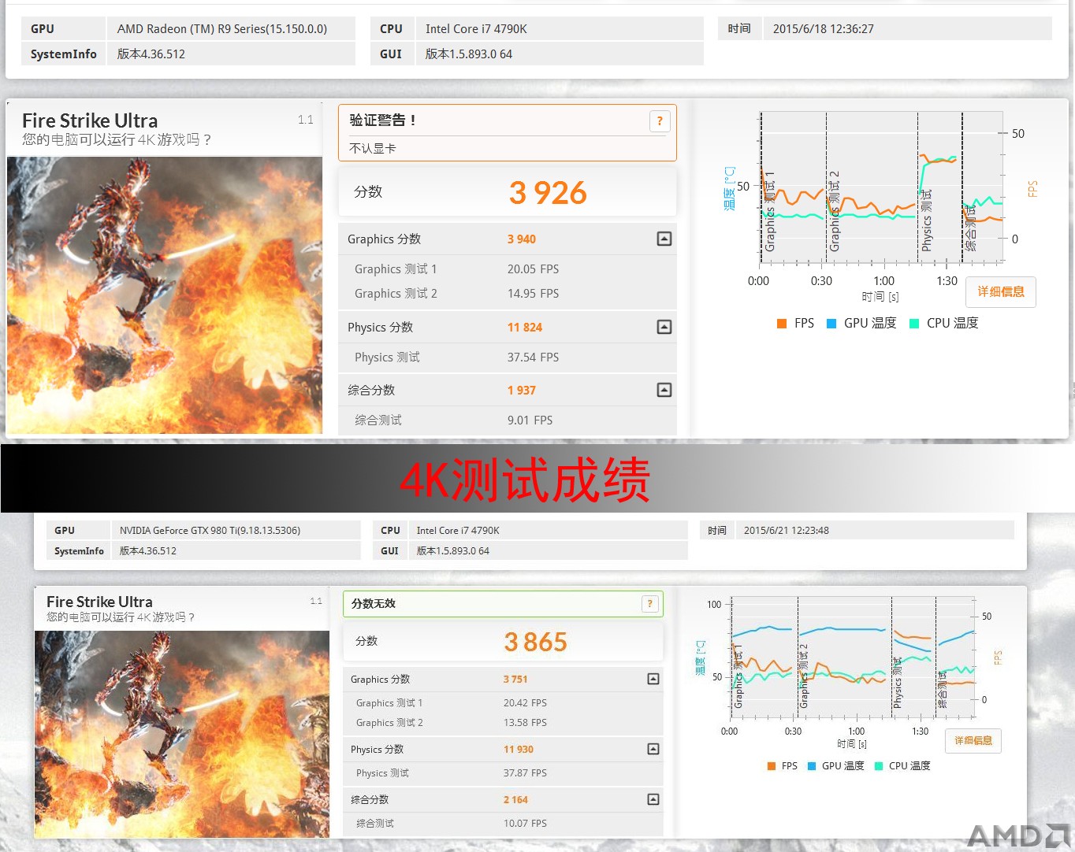Select the 20.05 FPS Graphics 测试 1 value
Viewport: 1075px width, 852px height.
coord(533,269)
